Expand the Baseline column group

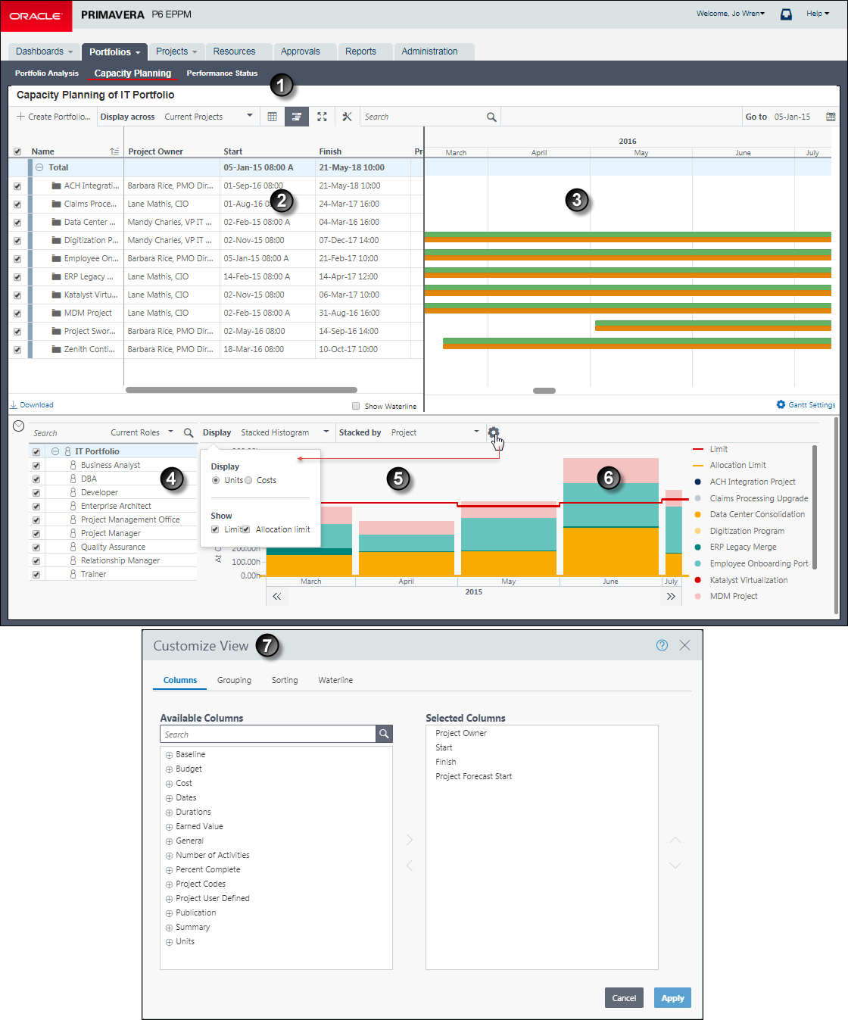click(170, 755)
